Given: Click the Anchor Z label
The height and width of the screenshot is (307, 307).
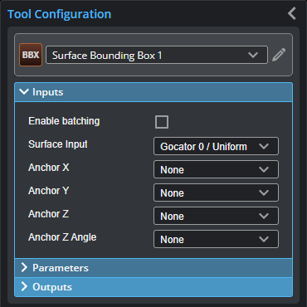Looking at the screenshot, I should pyautogui.click(x=48, y=214).
